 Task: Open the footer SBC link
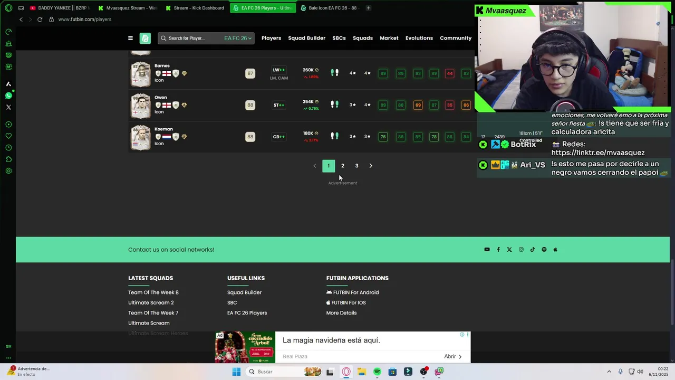pos(232,302)
